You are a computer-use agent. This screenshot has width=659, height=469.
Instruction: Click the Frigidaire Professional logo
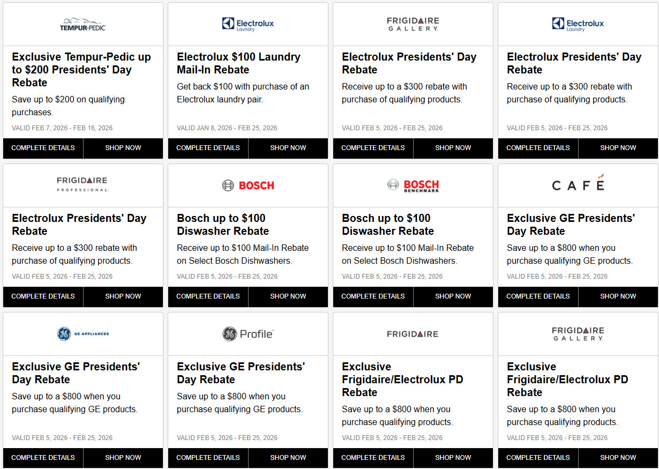tap(83, 184)
